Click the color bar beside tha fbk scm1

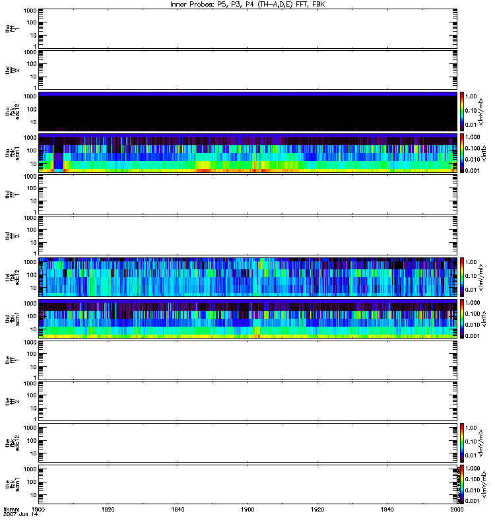click(462, 153)
